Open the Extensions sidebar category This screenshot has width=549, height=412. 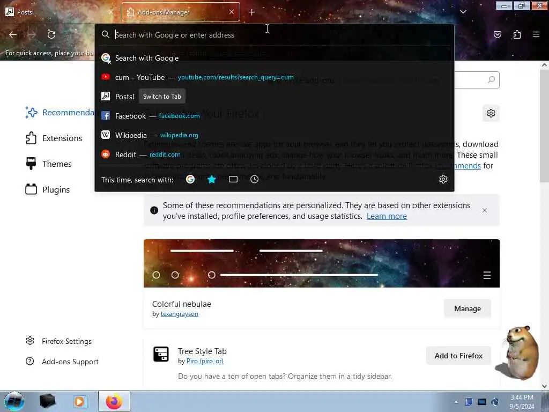pyautogui.click(x=54, y=138)
